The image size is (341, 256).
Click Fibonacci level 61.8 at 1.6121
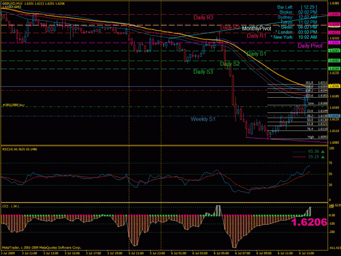pyautogui.click(x=317, y=124)
